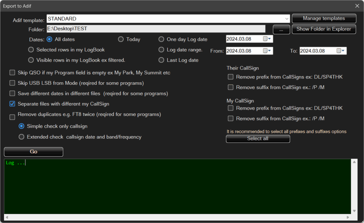364x223 pixels.
Task: Check Remove prefix under Their CallSign
Action: [231, 77]
